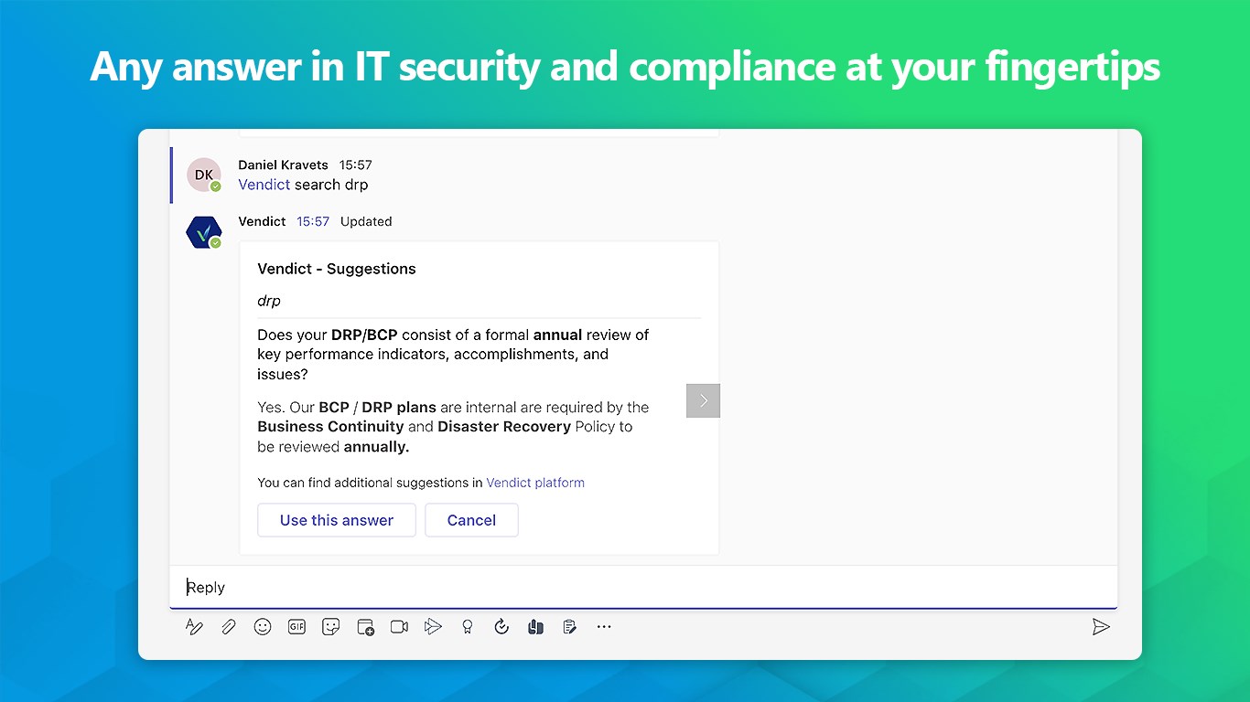Open the emoji picker
The image size is (1250, 702).
point(263,627)
